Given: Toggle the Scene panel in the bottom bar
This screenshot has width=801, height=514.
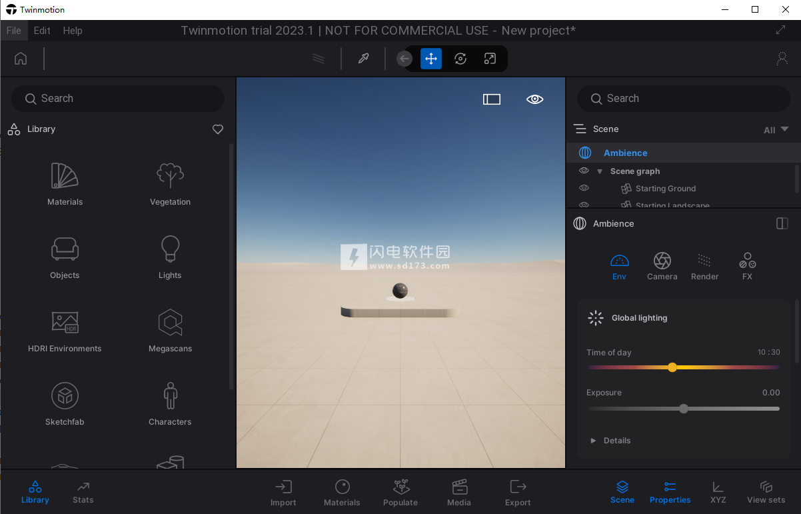Looking at the screenshot, I should click(622, 493).
